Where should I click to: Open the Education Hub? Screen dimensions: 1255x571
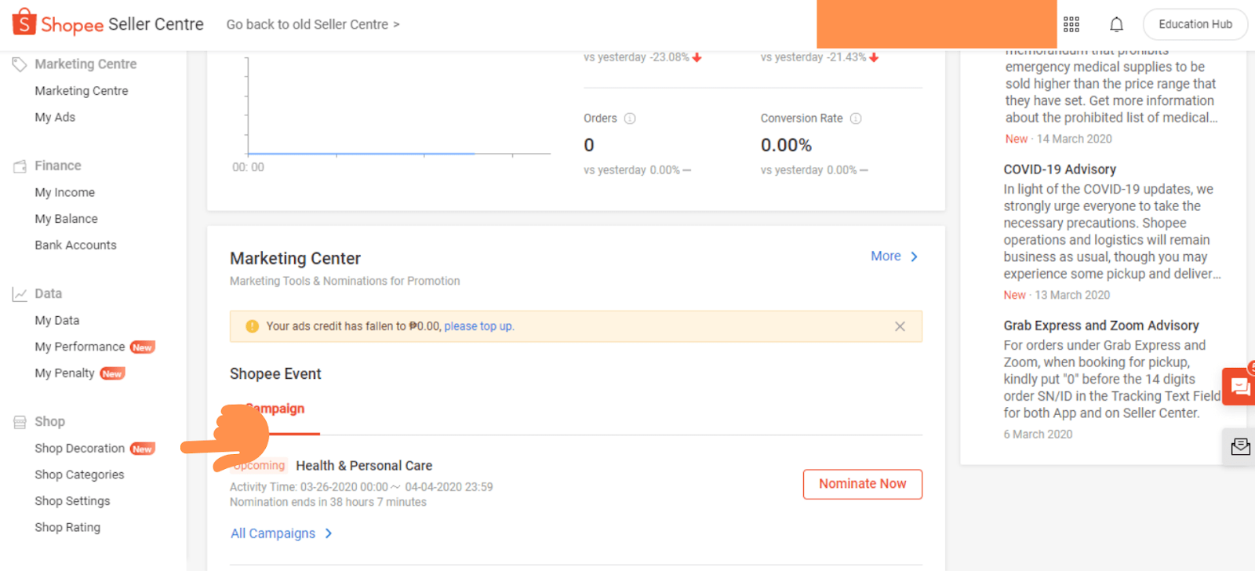tap(1195, 24)
